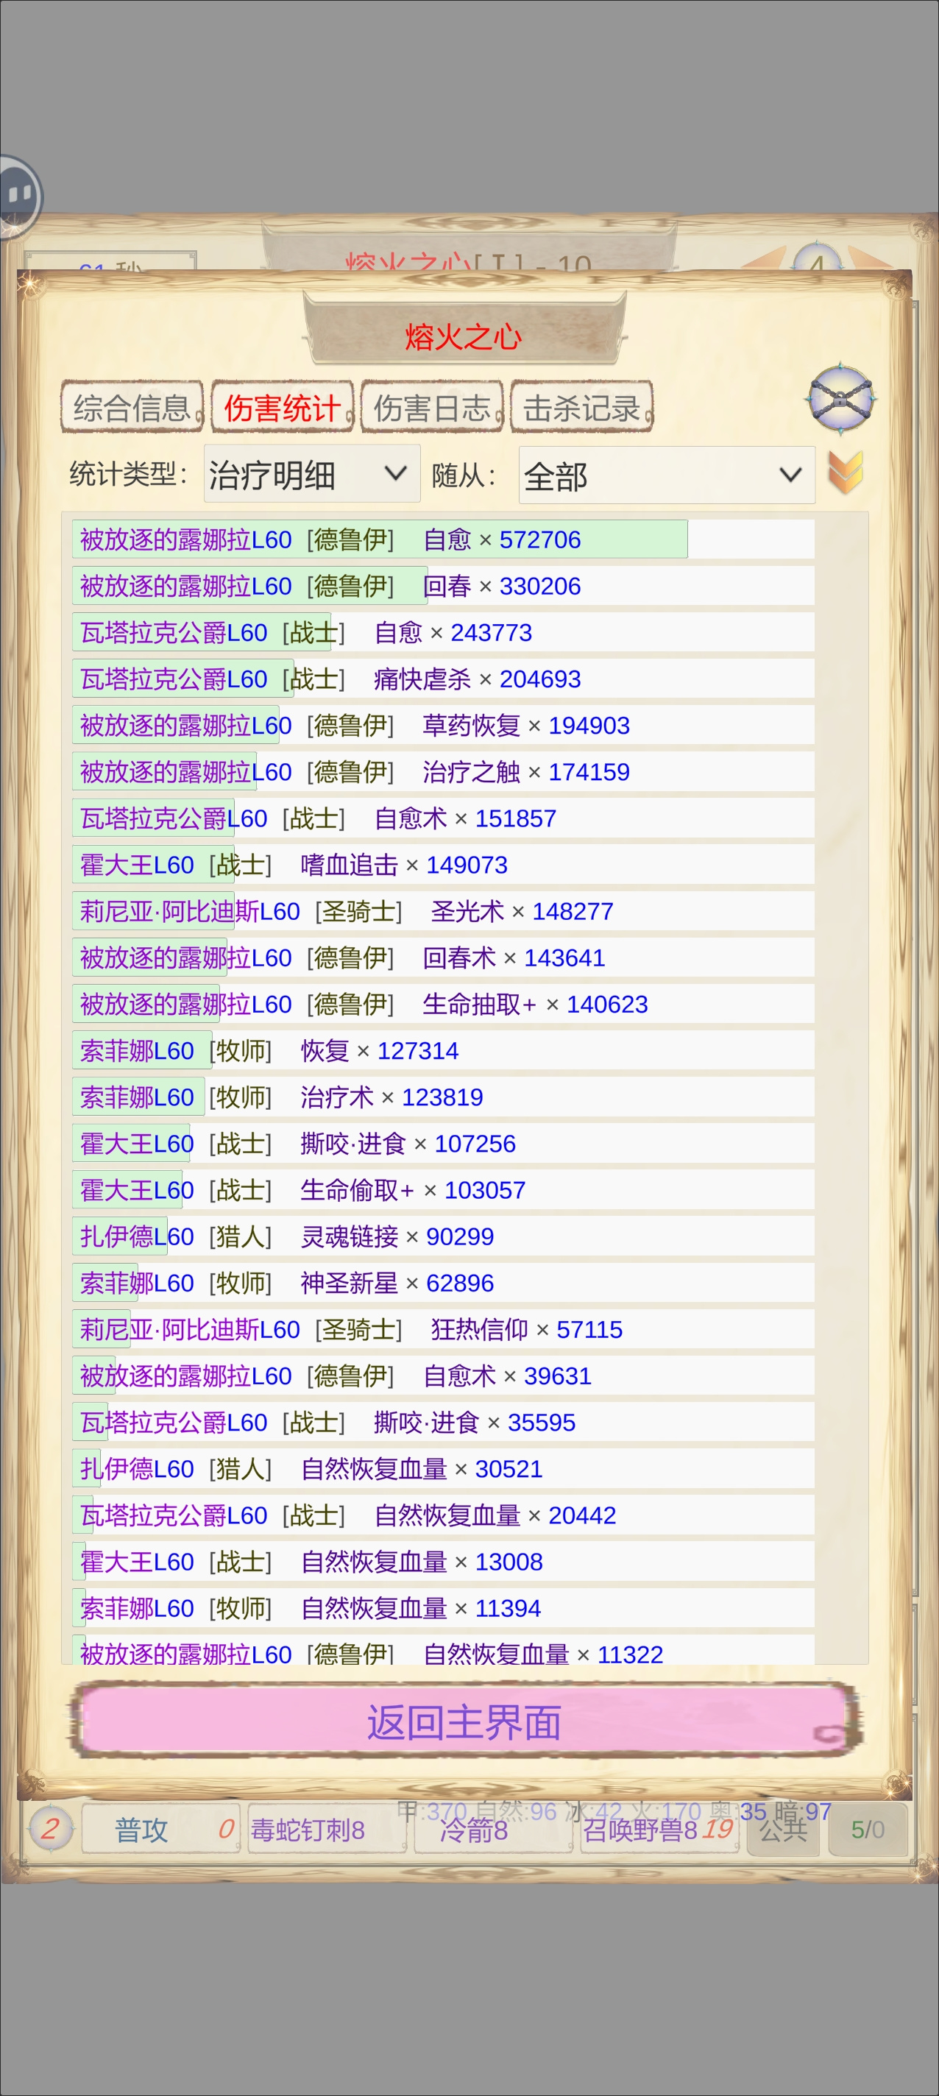Select the 生命偷取+ × 103057 row
This screenshot has width=939, height=2096.
(444, 1189)
